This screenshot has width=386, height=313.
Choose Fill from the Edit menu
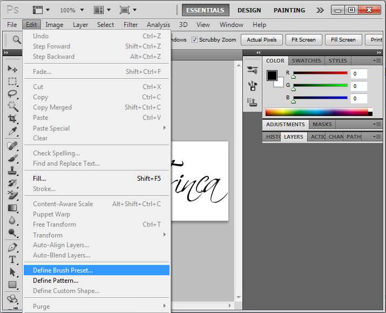(97, 179)
